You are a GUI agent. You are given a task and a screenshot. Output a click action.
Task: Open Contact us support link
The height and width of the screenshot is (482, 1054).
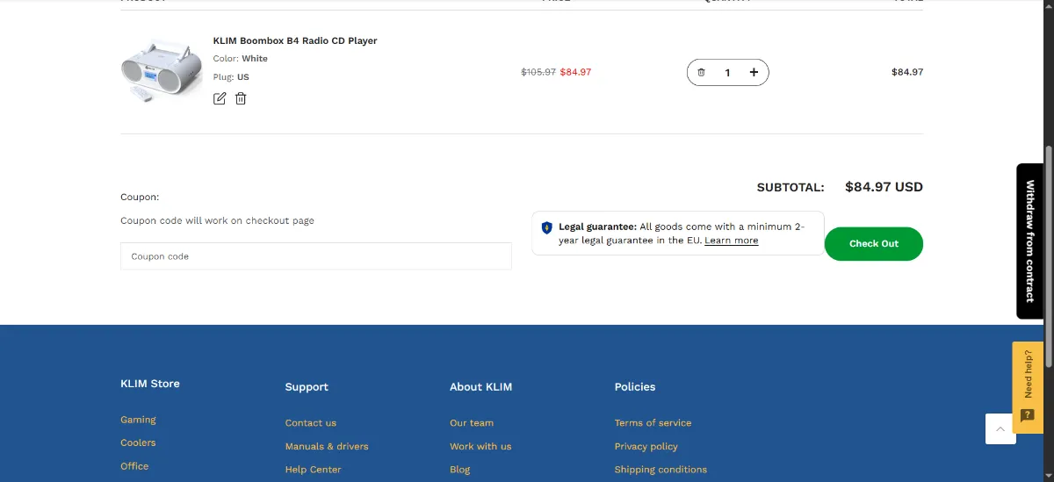311,423
